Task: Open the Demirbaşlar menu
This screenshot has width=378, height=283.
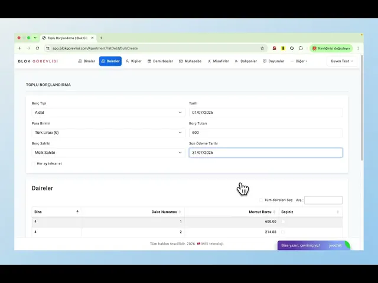Action: [x=160, y=61]
